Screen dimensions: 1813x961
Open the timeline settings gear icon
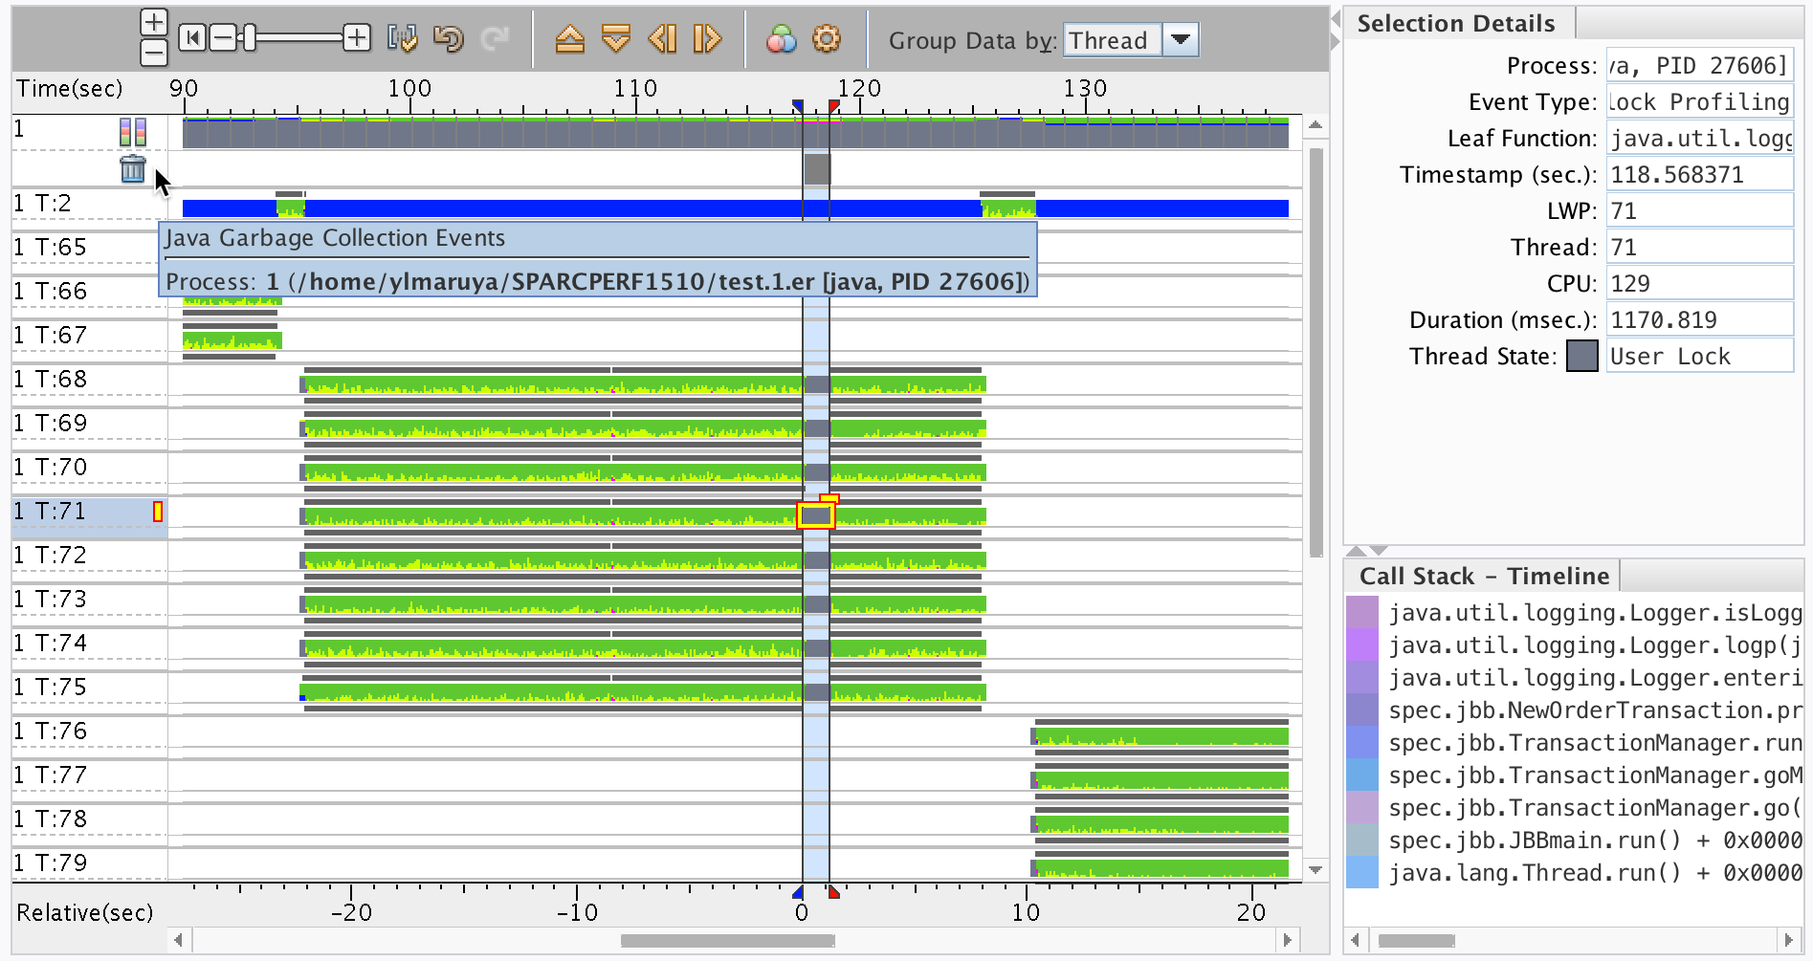(x=826, y=39)
